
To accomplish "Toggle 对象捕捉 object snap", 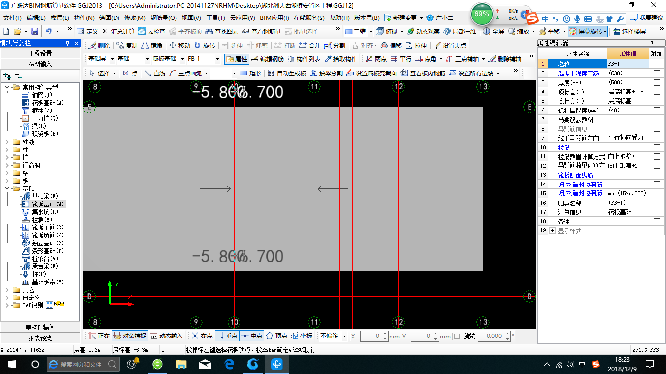I will tap(129, 336).
